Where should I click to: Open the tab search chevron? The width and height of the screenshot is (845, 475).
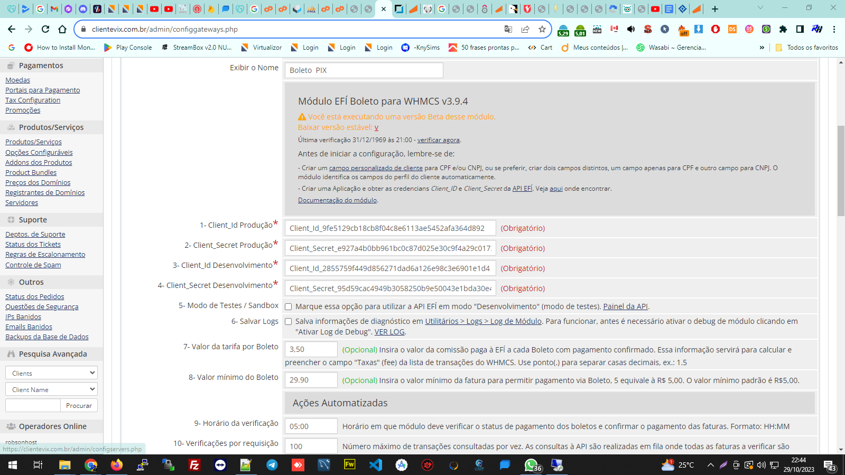[760, 8]
